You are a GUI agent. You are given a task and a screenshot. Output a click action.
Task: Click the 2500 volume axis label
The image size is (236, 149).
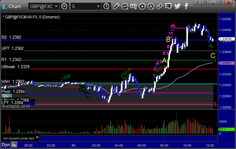pos(223,121)
